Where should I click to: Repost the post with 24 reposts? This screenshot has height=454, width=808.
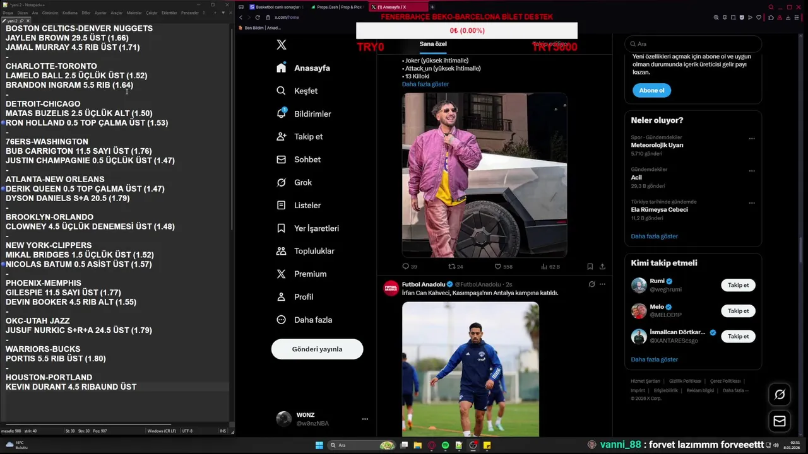pyautogui.click(x=455, y=267)
